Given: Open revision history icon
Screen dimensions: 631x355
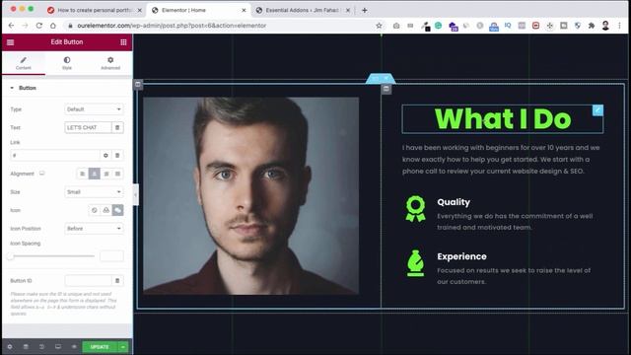Looking at the screenshot, I should (41, 346).
